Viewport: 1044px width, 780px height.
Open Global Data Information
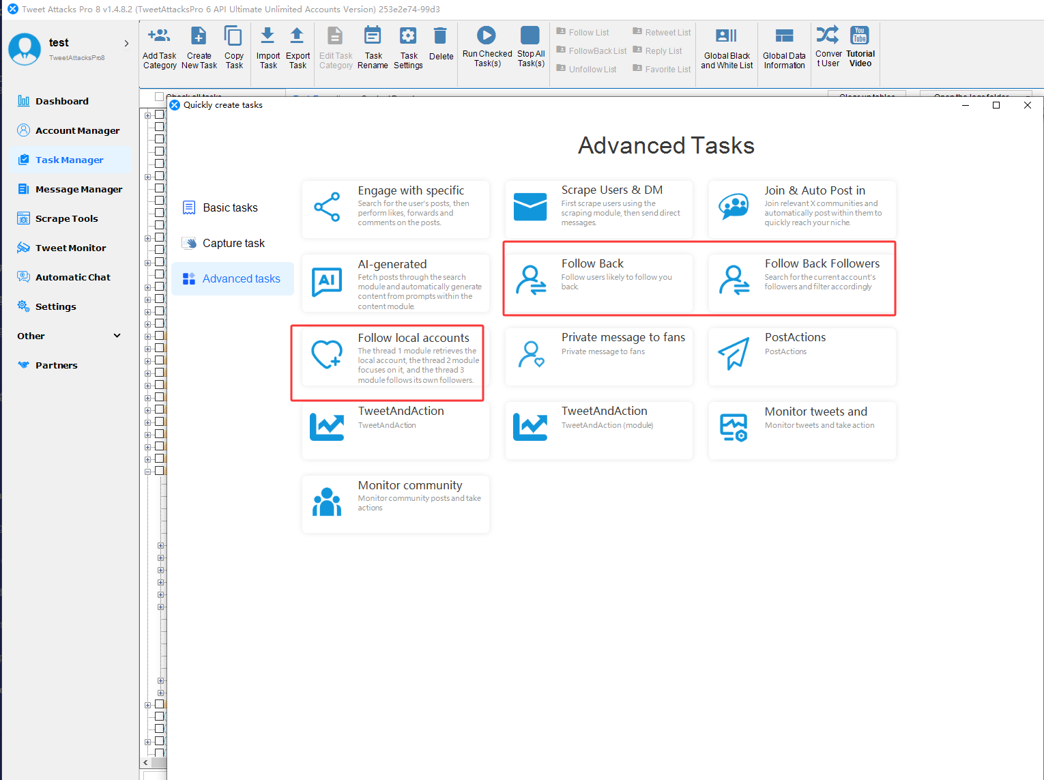784,48
